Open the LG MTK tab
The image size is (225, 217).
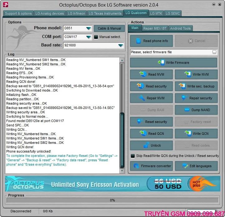click(156, 13)
